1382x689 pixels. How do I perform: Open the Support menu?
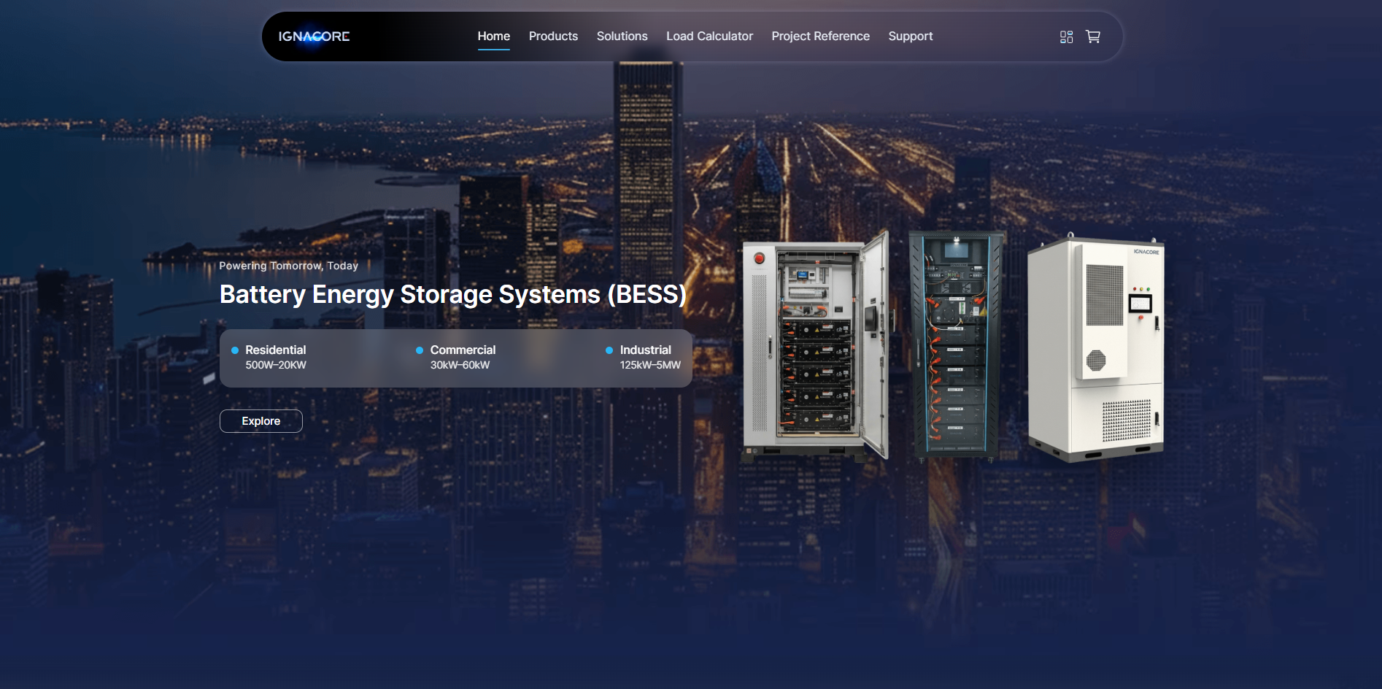click(x=911, y=36)
